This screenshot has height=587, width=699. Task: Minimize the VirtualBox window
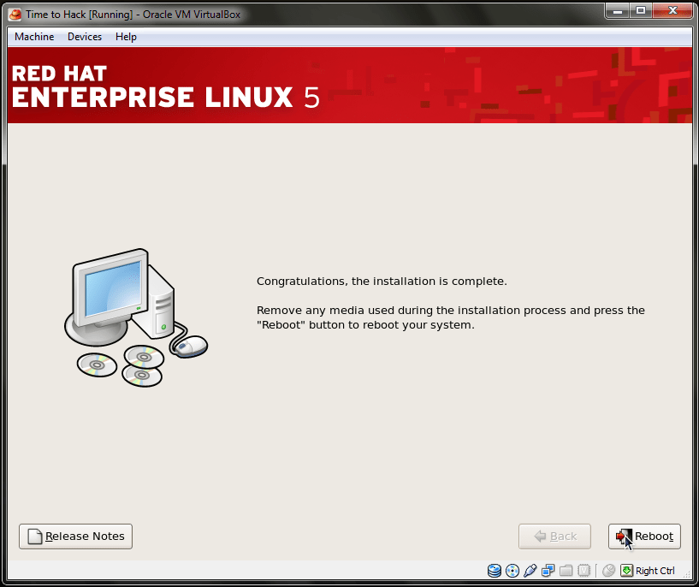pos(618,11)
